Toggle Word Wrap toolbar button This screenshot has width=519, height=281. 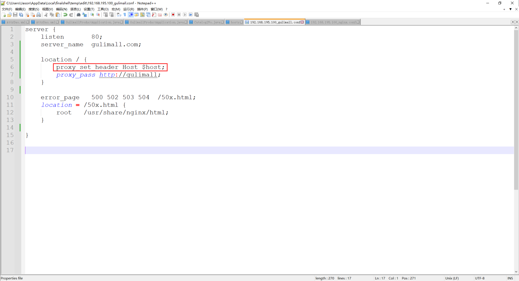(x=119, y=15)
